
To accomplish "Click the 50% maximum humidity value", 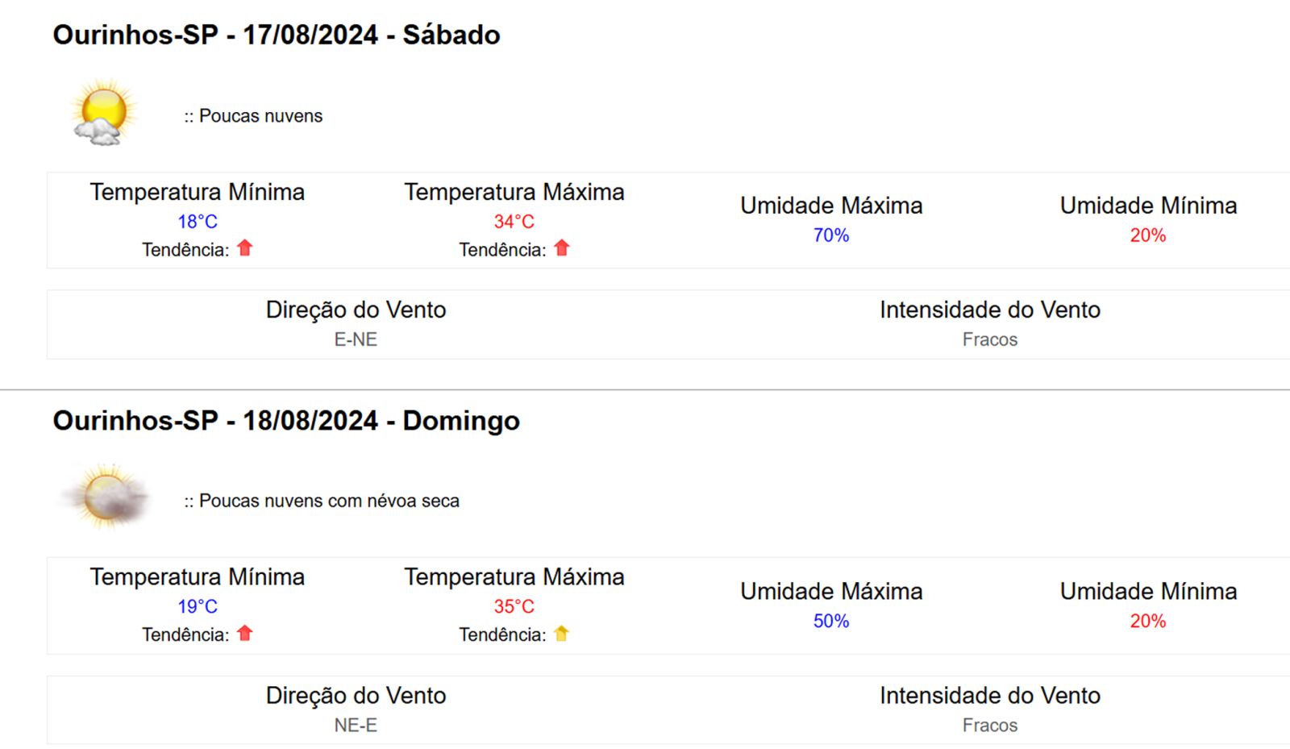I will [831, 621].
